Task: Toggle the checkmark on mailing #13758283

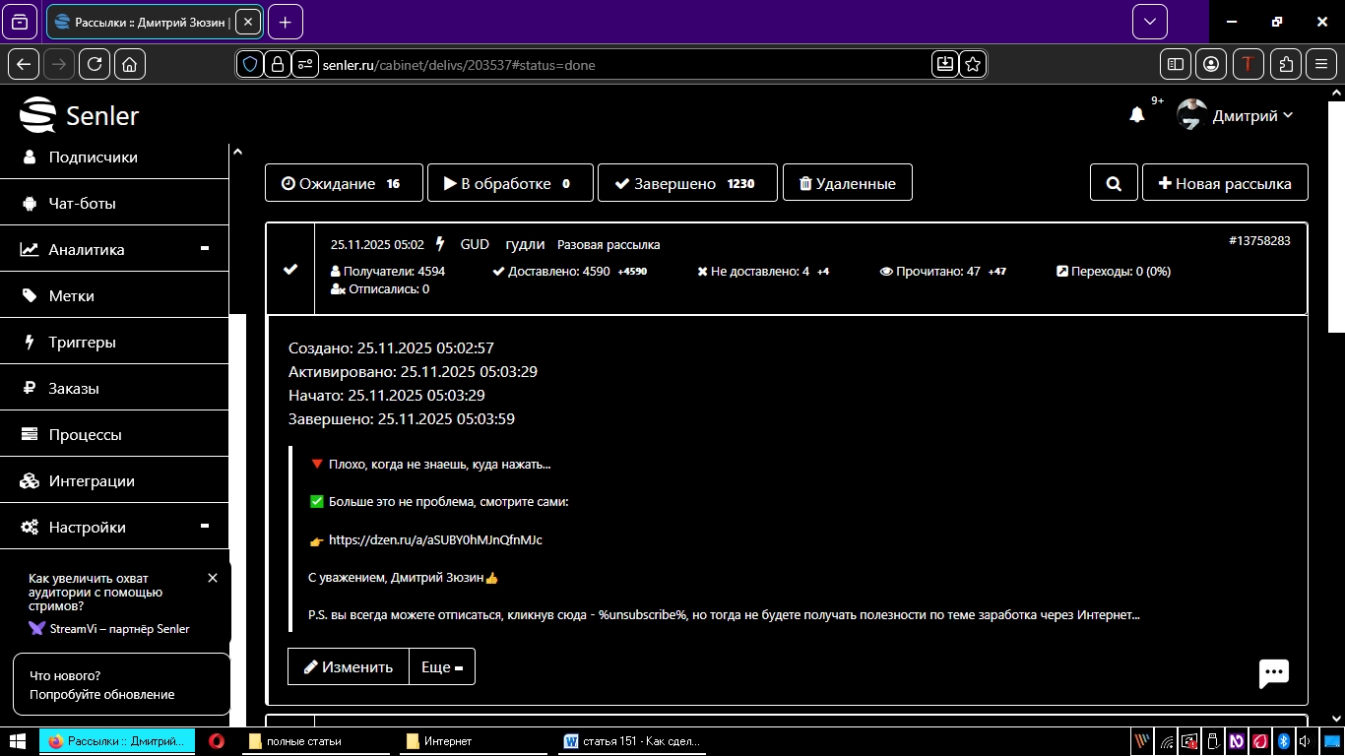Action: pos(290,270)
